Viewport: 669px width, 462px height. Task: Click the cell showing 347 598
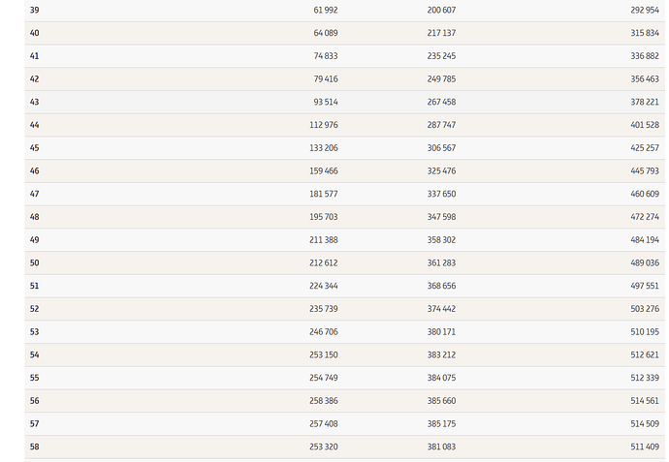coord(441,217)
